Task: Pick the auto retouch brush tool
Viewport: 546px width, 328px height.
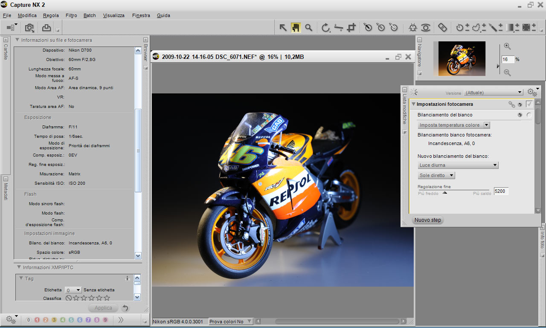Action: [x=442, y=28]
